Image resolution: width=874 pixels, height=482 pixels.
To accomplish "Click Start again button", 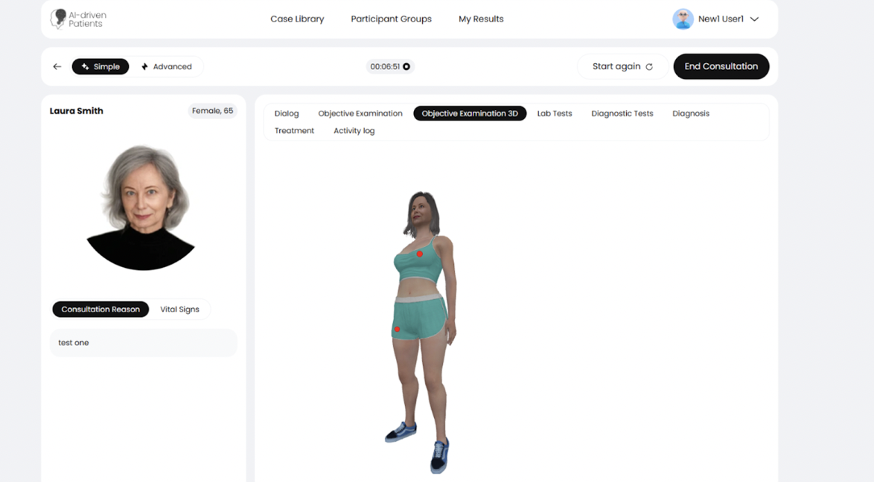I will click(x=622, y=67).
